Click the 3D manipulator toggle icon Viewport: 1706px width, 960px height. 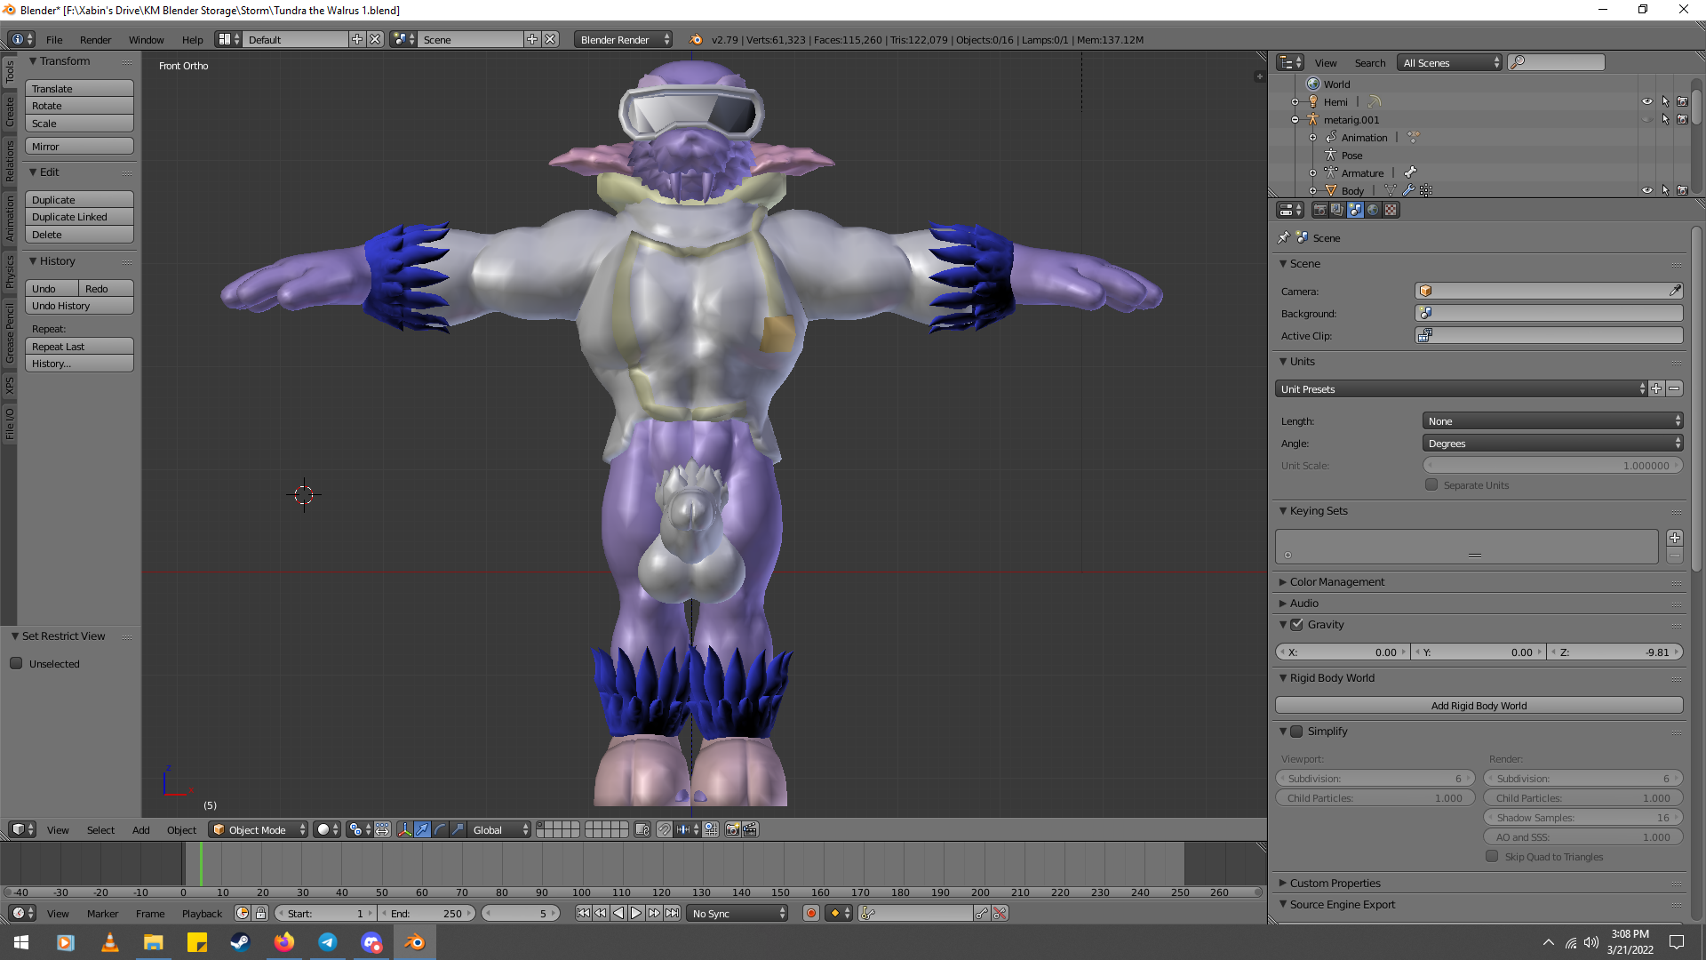click(405, 829)
